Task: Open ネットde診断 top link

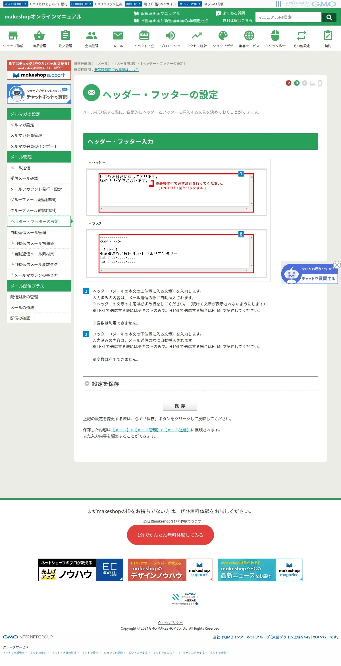Action: (214, 4)
